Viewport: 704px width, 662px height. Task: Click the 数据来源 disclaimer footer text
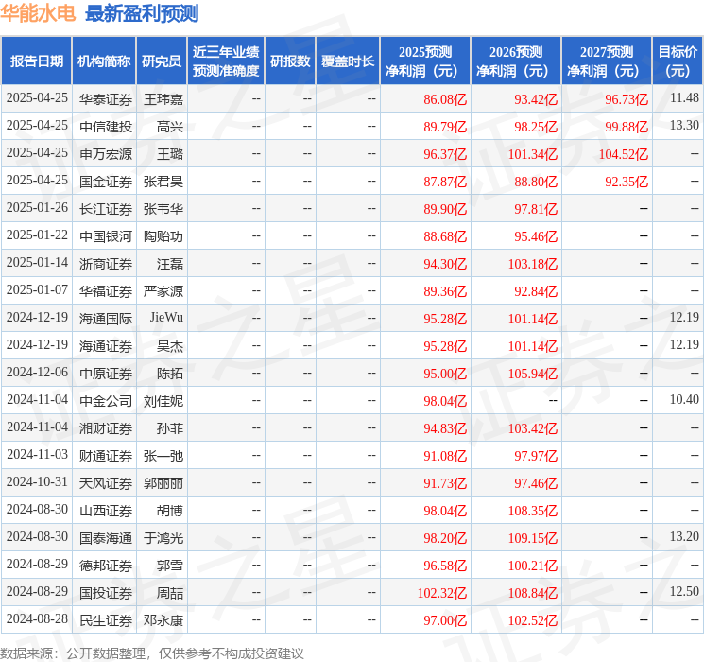click(x=152, y=653)
